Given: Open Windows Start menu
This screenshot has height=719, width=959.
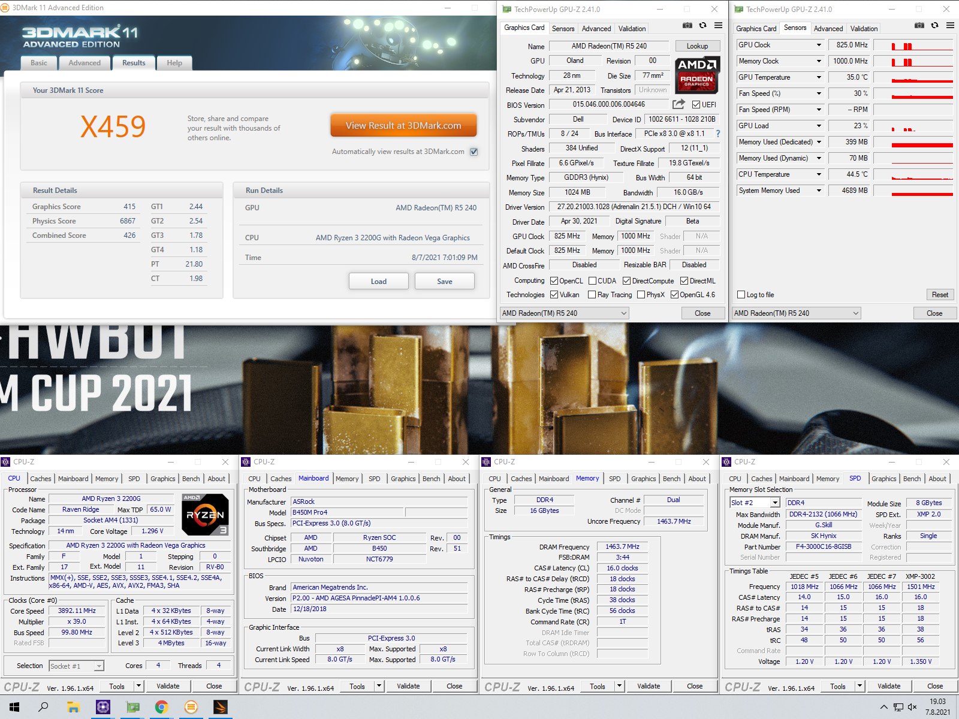Looking at the screenshot, I should (x=14, y=707).
